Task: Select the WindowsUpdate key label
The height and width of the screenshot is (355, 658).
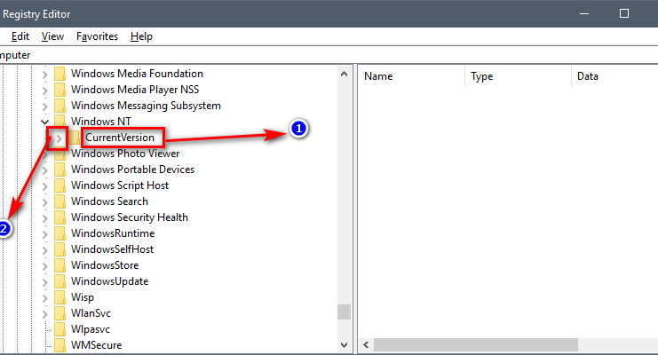Action: point(109,281)
